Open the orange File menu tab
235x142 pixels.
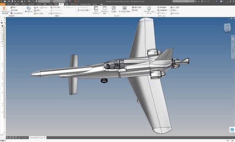(3, 4)
